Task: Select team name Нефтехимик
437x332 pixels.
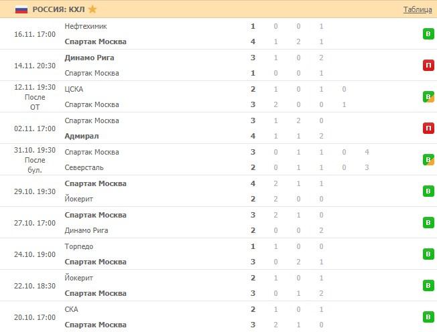Action: point(86,26)
